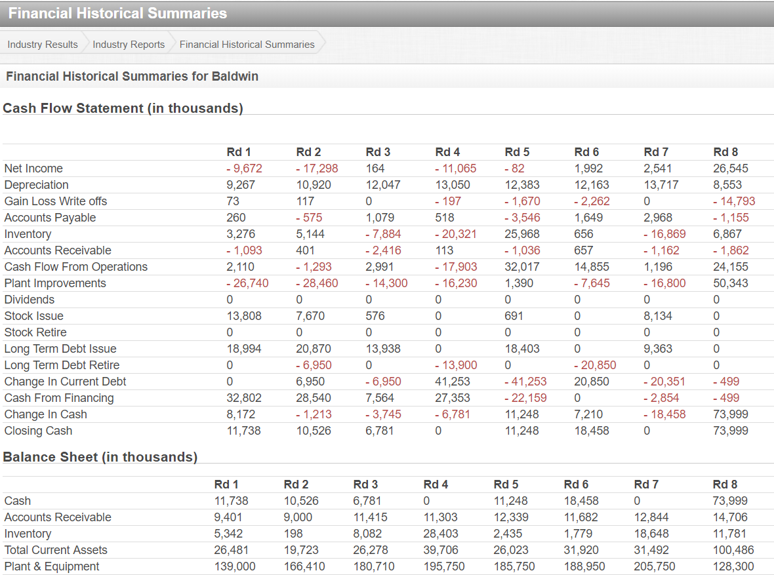This screenshot has width=774, height=575.
Task: Click Inventory value 25,968
Action: tap(522, 234)
